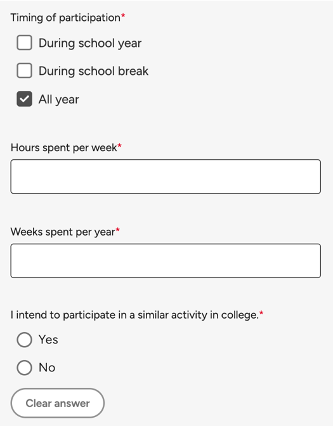Click the All year label text
Viewport: 333px width, 426px height.
(x=59, y=100)
